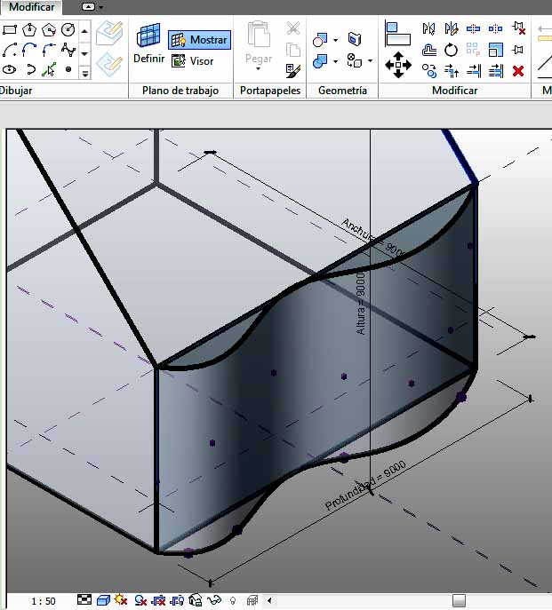
Task: Expand the draw tools gallery list
Action: pyautogui.click(x=85, y=74)
